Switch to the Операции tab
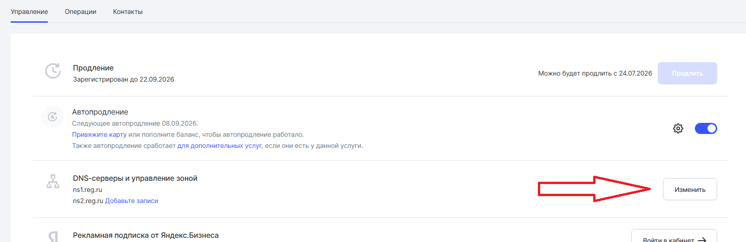The width and height of the screenshot is (746, 242). (x=80, y=12)
